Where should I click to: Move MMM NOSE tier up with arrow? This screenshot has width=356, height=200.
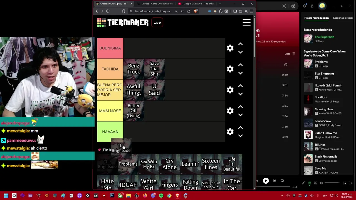pos(241,107)
